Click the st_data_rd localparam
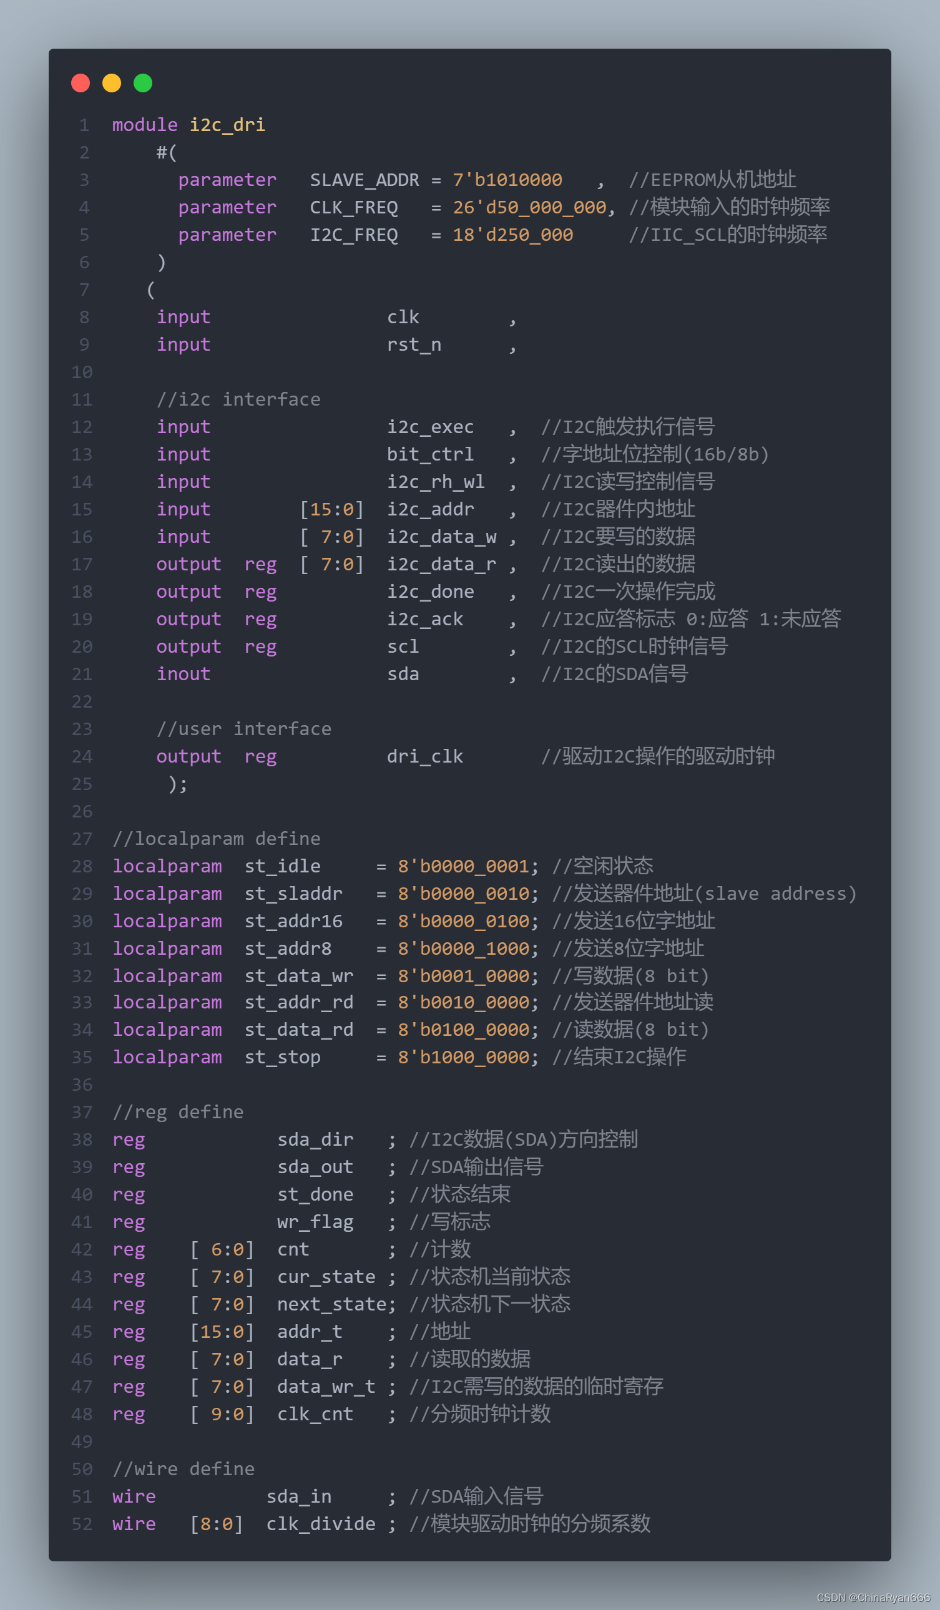940x1610 pixels. [x=299, y=1030]
